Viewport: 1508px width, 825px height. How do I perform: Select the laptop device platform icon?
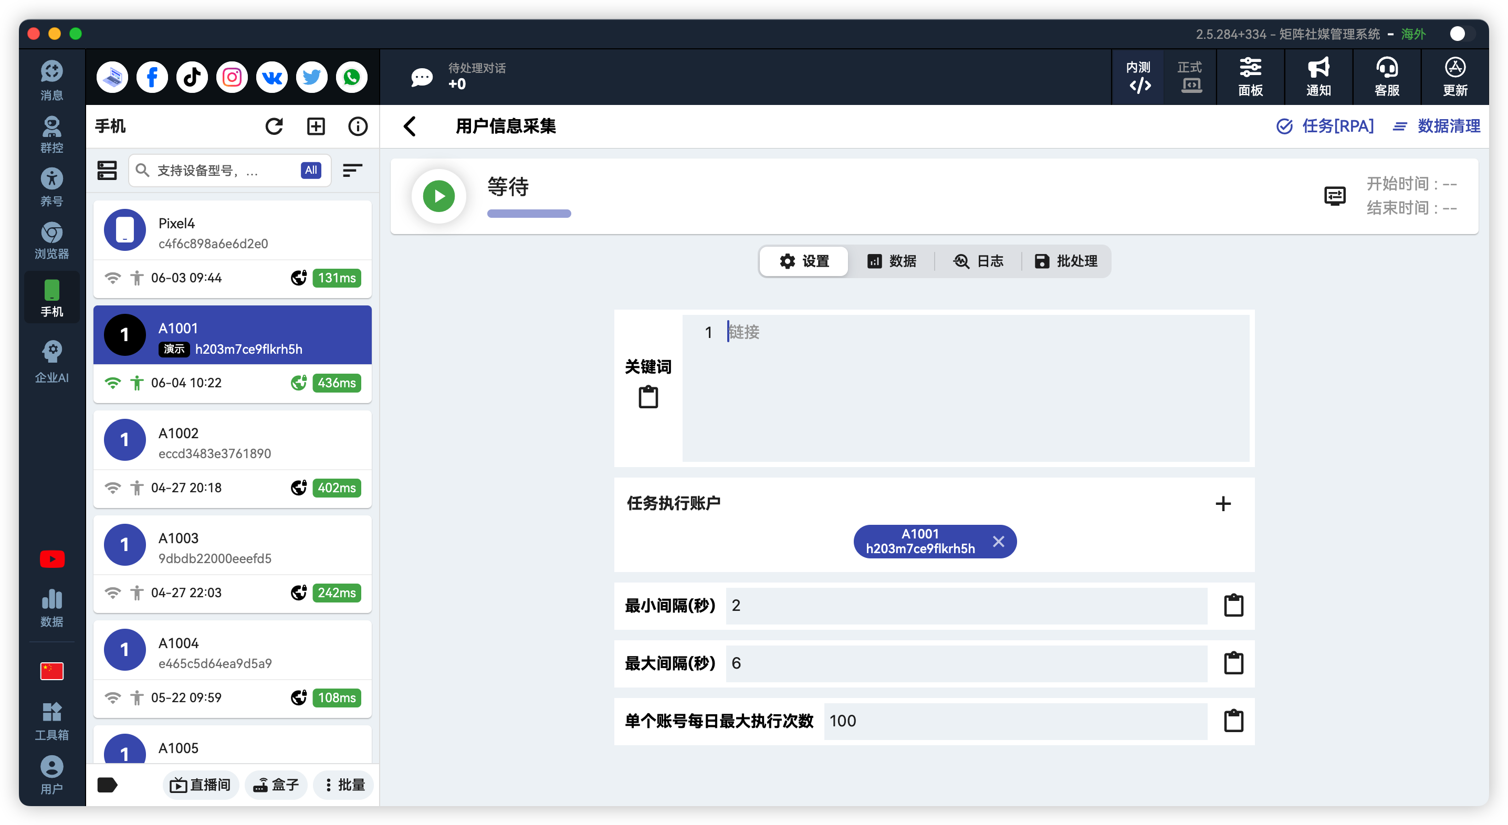pos(112,77)
